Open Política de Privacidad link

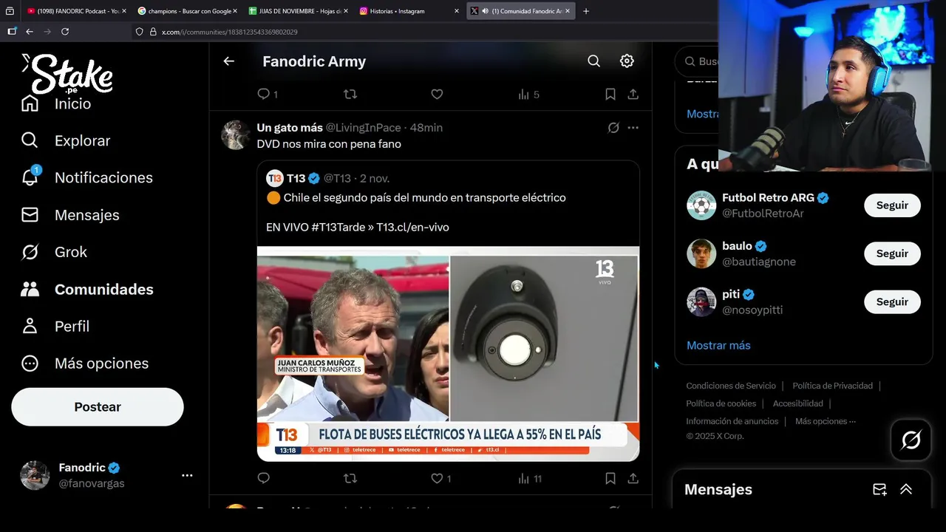tap(832, 386)
